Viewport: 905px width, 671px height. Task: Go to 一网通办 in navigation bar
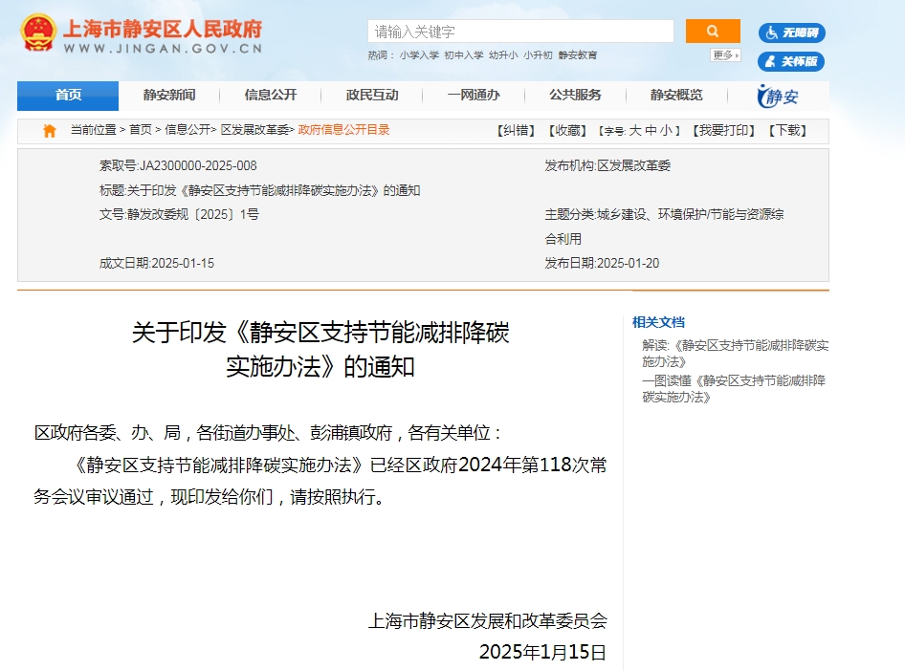474,95
